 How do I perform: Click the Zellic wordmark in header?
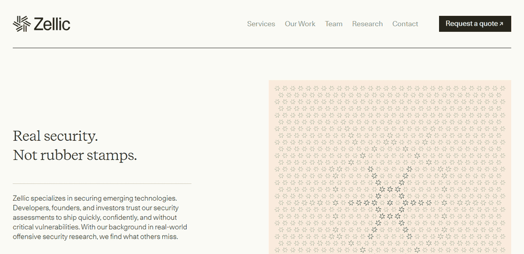[x=52, y=24]
